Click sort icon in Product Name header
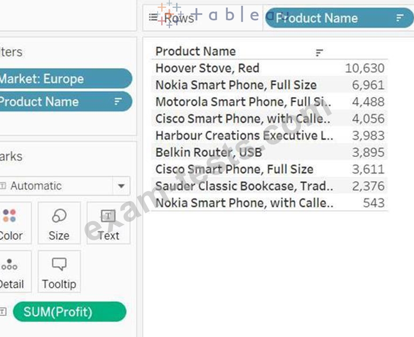Image resolution: width=414 pixels, height=337 pixels. tap(319, 52)
